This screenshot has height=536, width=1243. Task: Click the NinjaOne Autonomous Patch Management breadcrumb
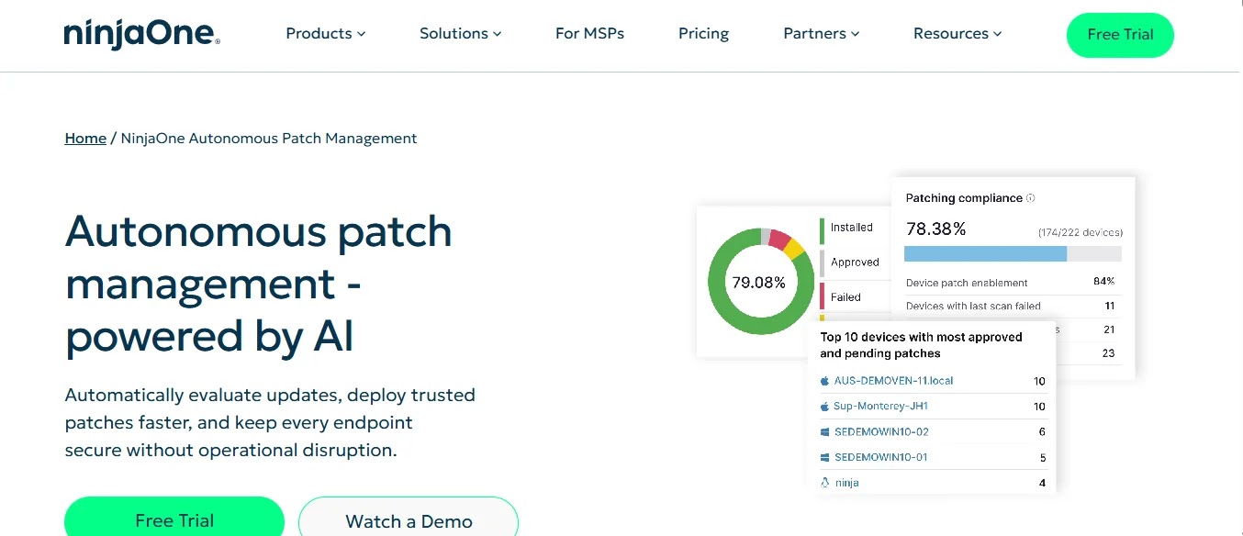tap(269, 139)
